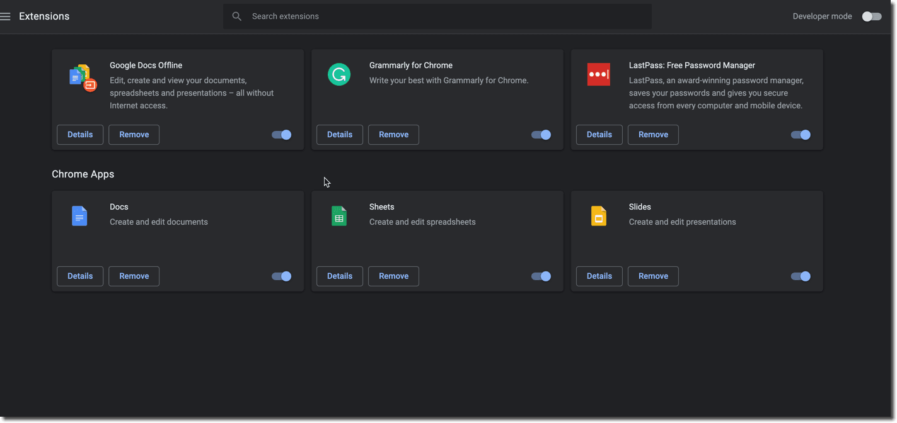Disable the LastPass extension toggle
This screenshot has width=897, height=423.
click(801, 135)
